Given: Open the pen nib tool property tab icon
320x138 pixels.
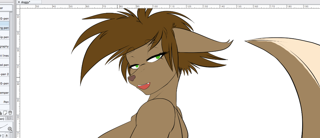Looking at the screenshot, I should (9, 118).
